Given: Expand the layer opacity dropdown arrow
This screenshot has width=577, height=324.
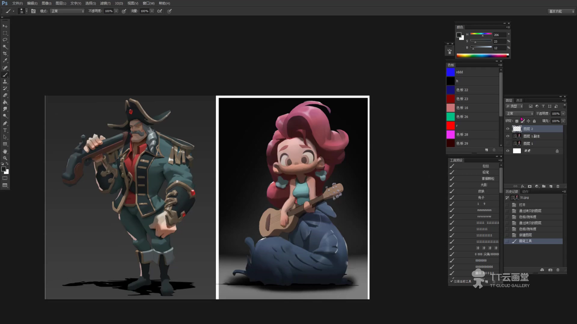Looking at the screenshot, I should [x=563, y=114].
